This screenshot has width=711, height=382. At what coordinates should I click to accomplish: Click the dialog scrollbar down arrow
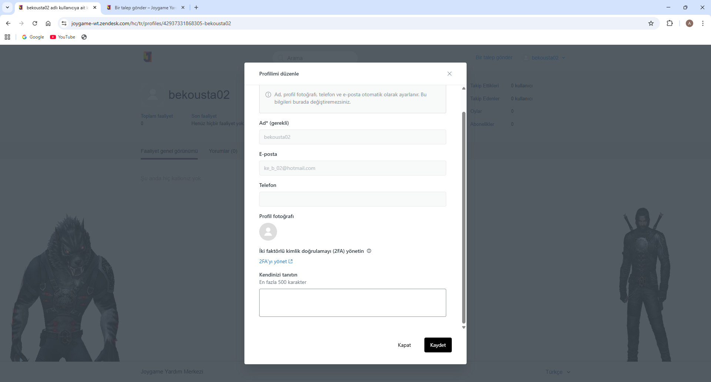click(x=464, y=328)
